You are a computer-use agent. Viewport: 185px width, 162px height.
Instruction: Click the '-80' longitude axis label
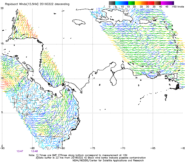[62, 148]
